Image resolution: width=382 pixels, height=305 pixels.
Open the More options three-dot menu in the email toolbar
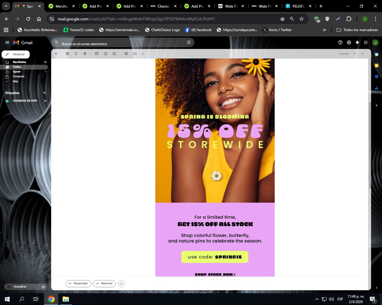click(x=143, y=54)
